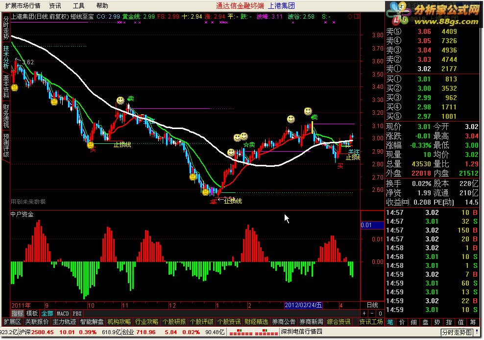Click the square window icon above the chart

tap(357, 16)
